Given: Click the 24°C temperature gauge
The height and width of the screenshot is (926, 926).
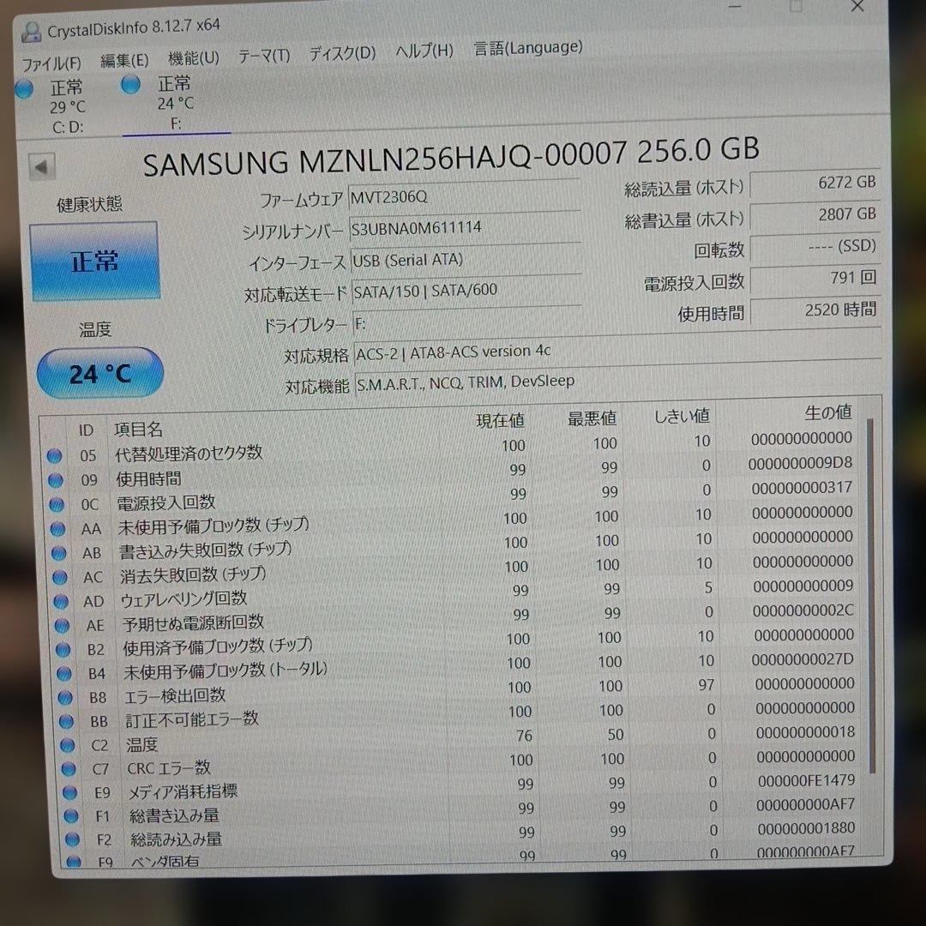Looking at the screenshot, I should pos(99,372).
